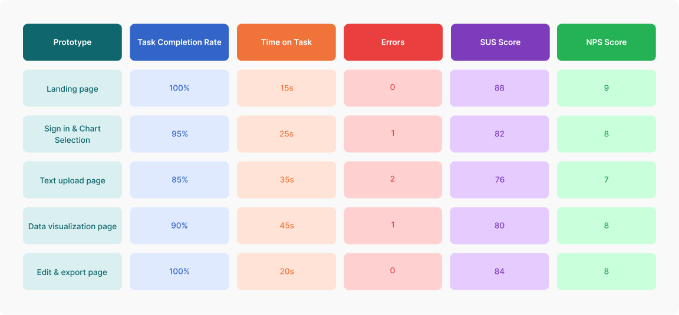
Task: Select the 95% completion rate cell
Action: coord(179,134)
